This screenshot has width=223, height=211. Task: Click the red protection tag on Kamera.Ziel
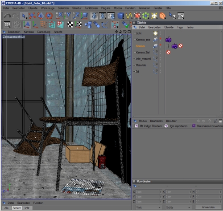coord(168,52)
